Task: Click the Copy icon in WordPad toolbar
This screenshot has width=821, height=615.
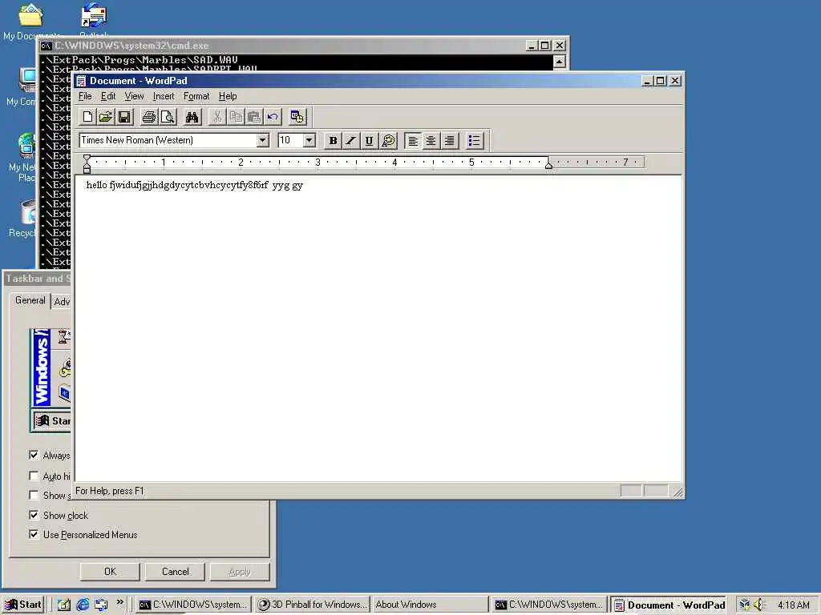Action: point(237,117)
